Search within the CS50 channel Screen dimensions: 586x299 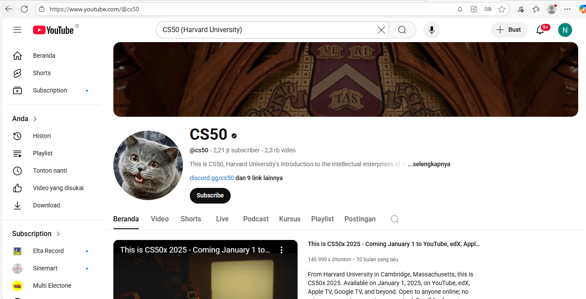pos(394,219)
